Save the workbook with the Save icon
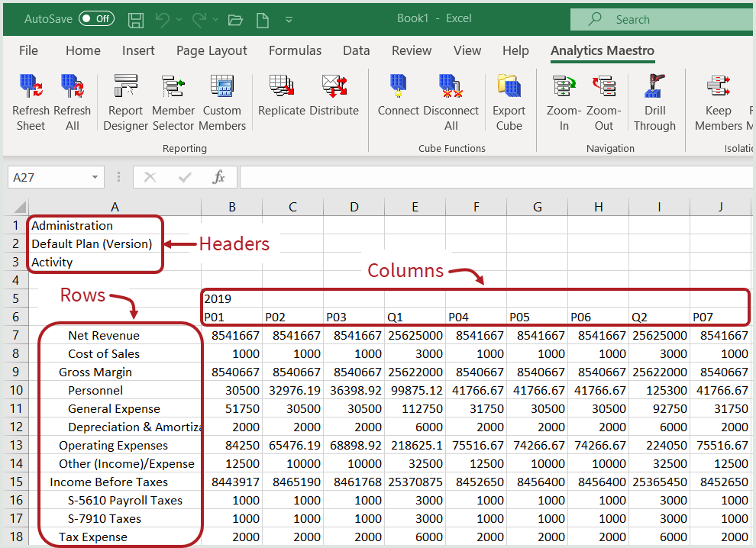Screen dimensions: 756x548 [x=135, y=20]
